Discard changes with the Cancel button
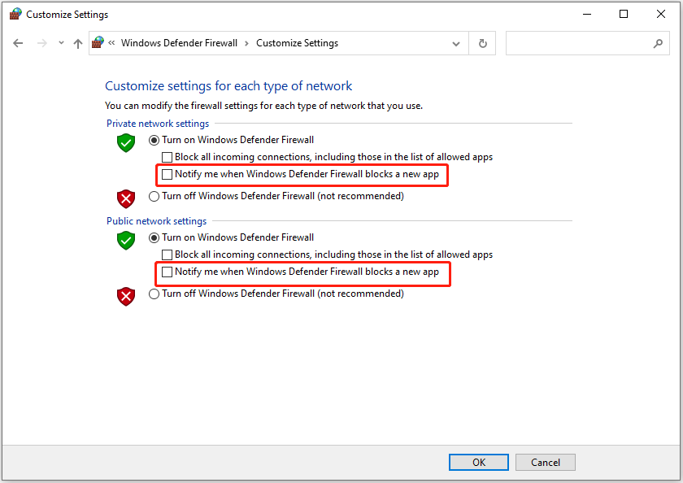This screenshot has width=683, height=483. click(546, 462)
